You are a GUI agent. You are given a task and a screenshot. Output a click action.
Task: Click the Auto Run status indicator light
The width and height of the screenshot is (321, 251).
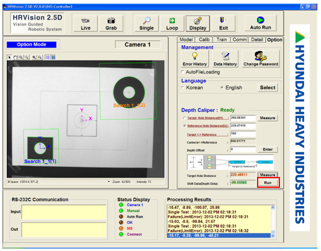(121, 217)
